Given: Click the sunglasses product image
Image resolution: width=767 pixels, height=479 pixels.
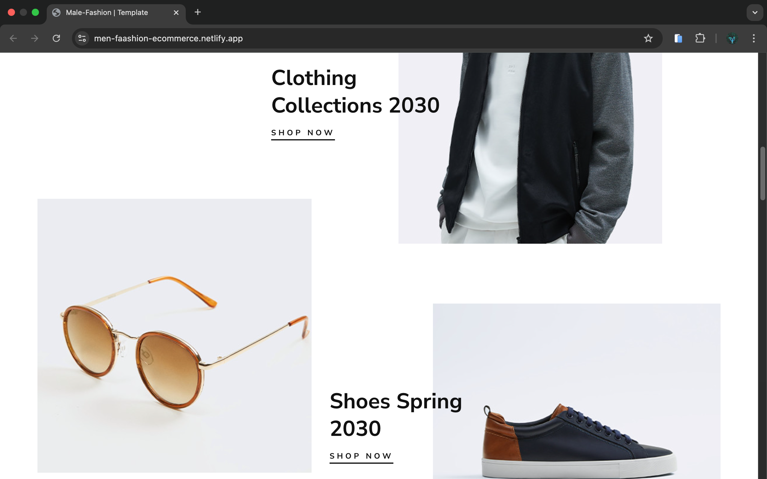Looking at the screenshot, I should [x=174, y=336].
